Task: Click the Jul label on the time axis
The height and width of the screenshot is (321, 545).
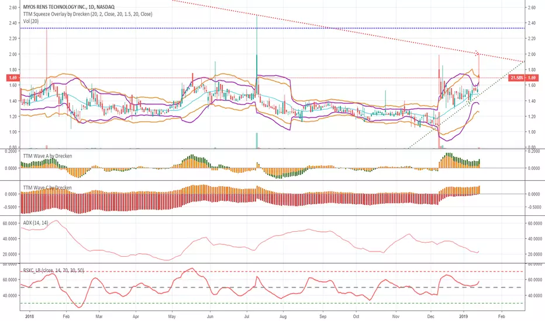Action: [247, 316]
